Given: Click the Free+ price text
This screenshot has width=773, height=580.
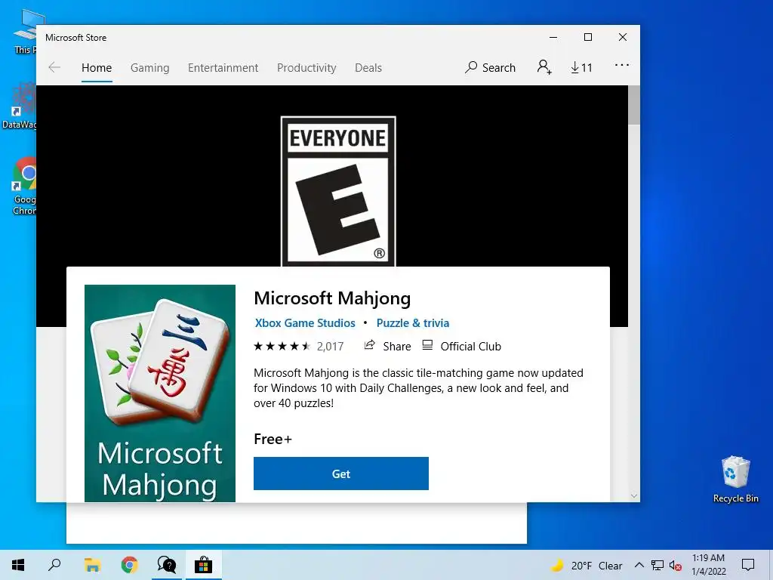Looking at the screenshot, I should pyautogui.click(x=273, y=439).
